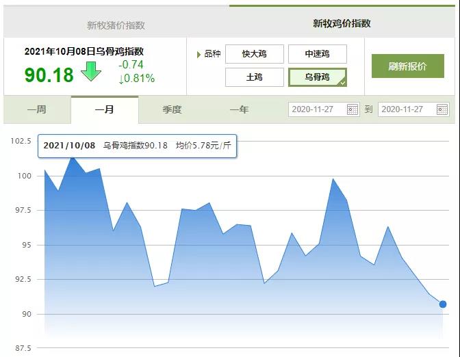Click the 97.5 y-axis label
This screenshot has width=460, height=357.
(x=23, y=210)
